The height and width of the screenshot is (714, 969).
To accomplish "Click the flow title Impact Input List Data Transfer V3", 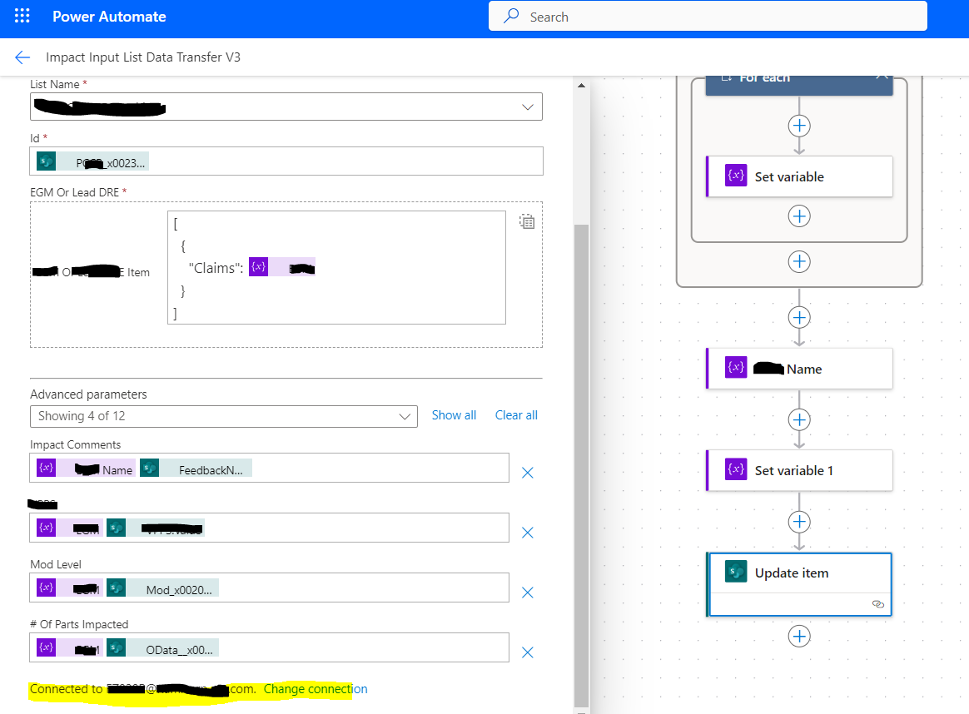I will click(142, 57).
